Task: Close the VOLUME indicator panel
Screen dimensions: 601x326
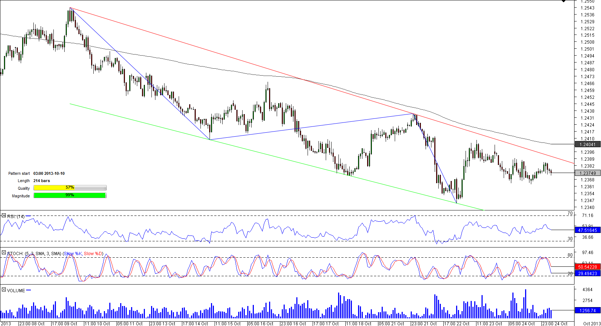Action: point(4,290)
